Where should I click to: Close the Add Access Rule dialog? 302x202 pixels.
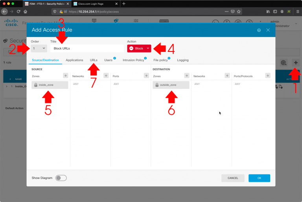tap(268, 30)
